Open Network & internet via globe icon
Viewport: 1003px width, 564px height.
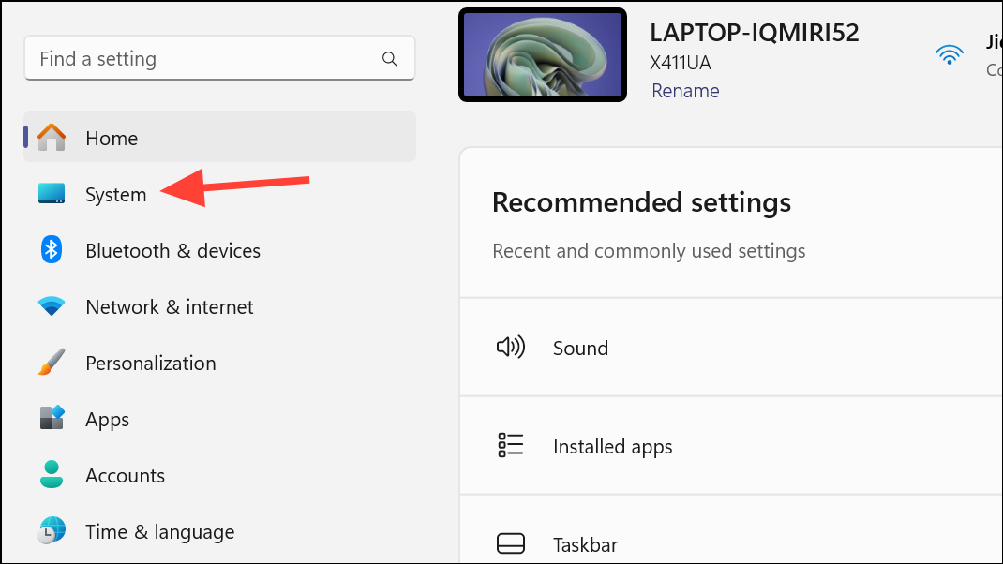tap(52, 306)
